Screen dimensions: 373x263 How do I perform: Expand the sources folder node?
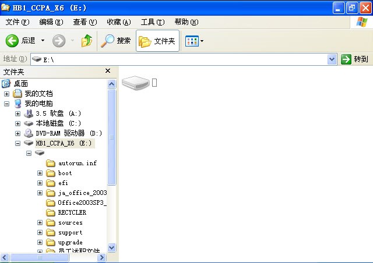40,223
